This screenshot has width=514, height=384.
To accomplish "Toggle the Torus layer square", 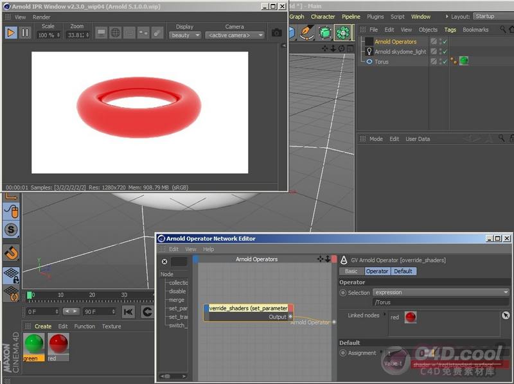I will pos(434,62).
